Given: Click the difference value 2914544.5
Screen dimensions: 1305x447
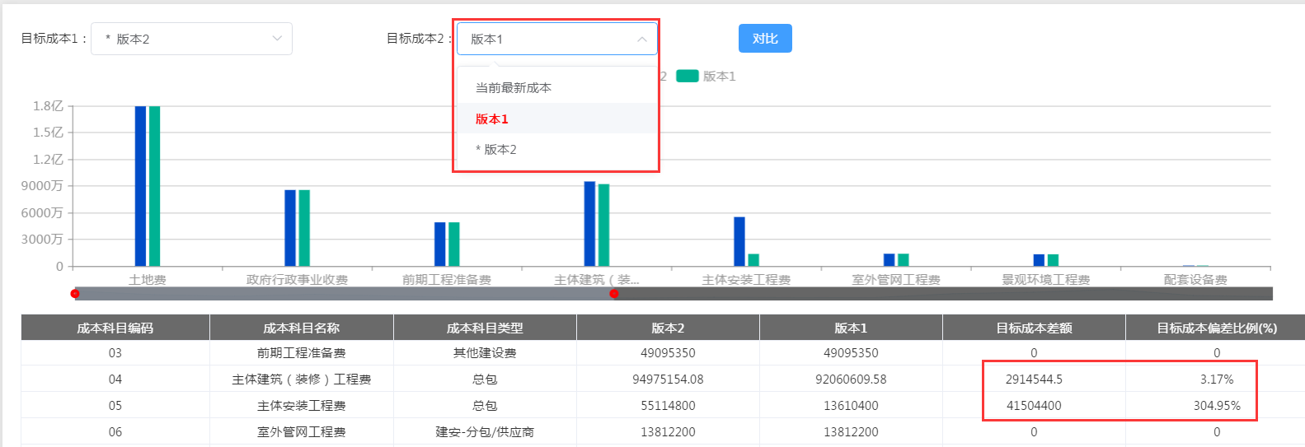Looking at the screenshot, I should pos(1034,379).
